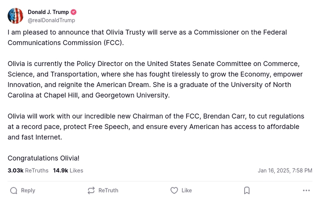Click the ReTruth arrows icon
The height and width of the screenshot is (204, 320).
pyautogui.click(x=91, y=191)
